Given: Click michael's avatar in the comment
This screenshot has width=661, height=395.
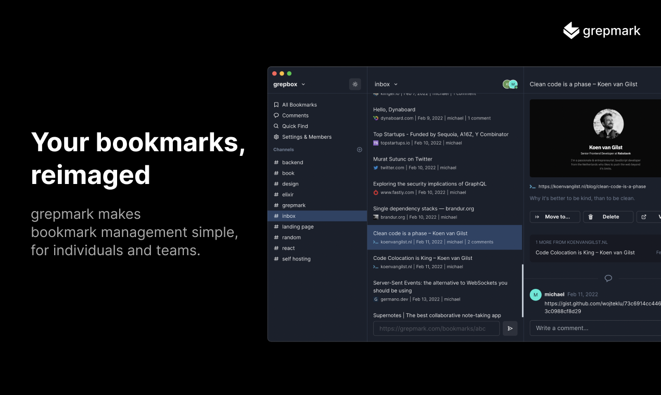Looking at the screenshot, I should (536, 295).
